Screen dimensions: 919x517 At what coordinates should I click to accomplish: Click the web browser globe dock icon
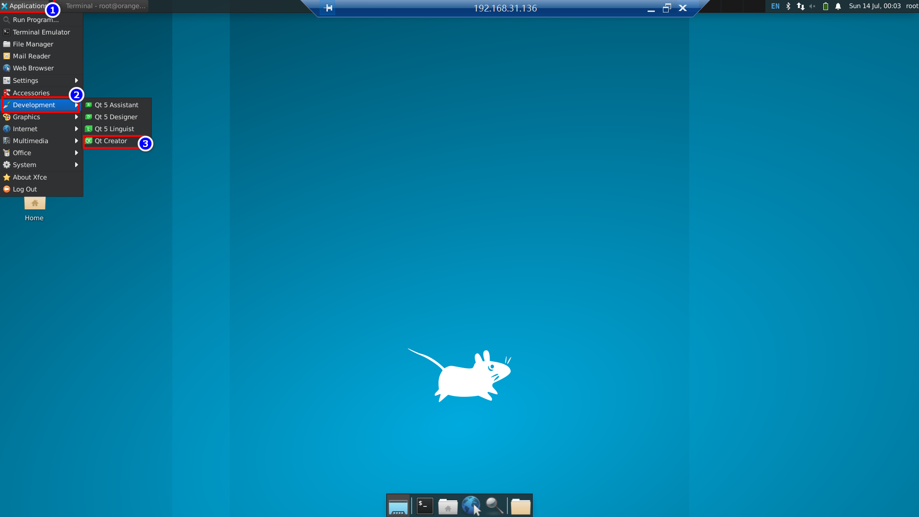tap(471, 506)
